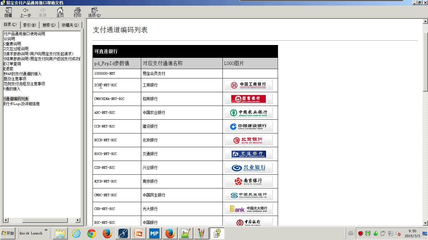Click the ABC-NET-B2C parameter cell
This screenshot has height=240, width=428.
117,112
